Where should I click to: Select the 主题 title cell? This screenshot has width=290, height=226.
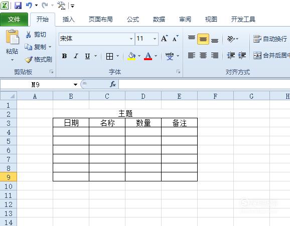click(x=125, y=113)
